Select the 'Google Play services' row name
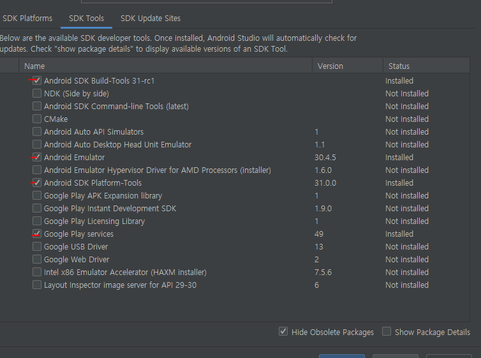The image size is (481, 358). (79, 234)
